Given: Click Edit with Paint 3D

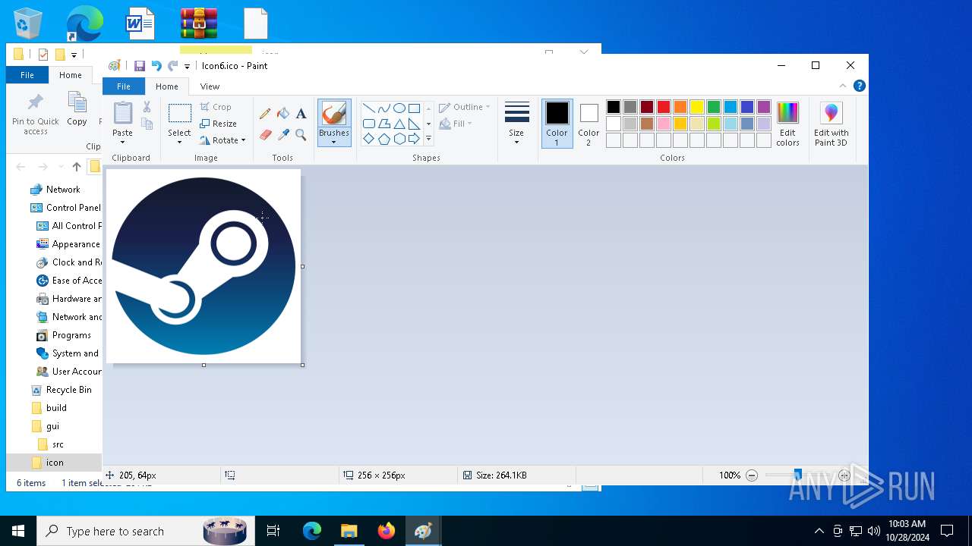Looking at the screenshot, I should (831, 124).
